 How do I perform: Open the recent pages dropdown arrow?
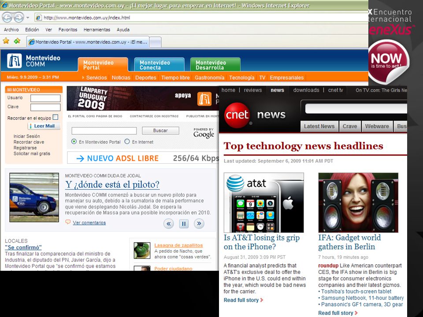pyautogui.click(x=28, y=18)
